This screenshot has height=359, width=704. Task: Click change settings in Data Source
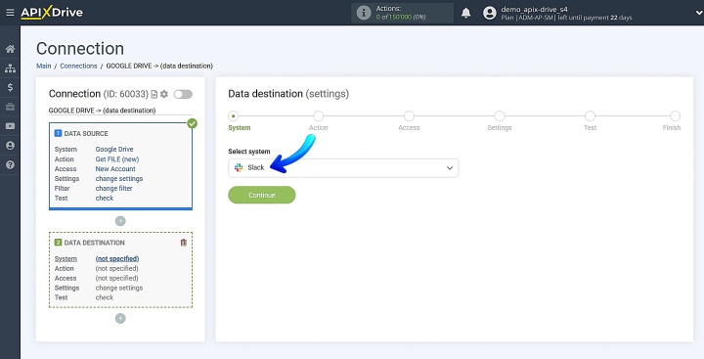(119, 178)
